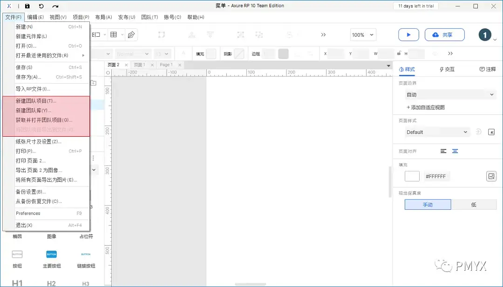Viewport: 503px width, 287px height.
Task: Select the 主要按钮 widget in the library
Action: point(51,254)
